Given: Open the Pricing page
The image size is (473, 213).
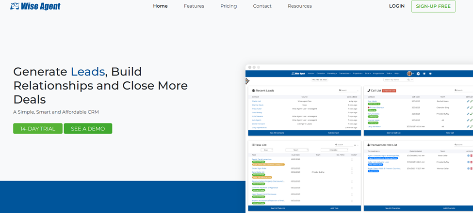Looking at the screenshot, I should pos(228,6).
